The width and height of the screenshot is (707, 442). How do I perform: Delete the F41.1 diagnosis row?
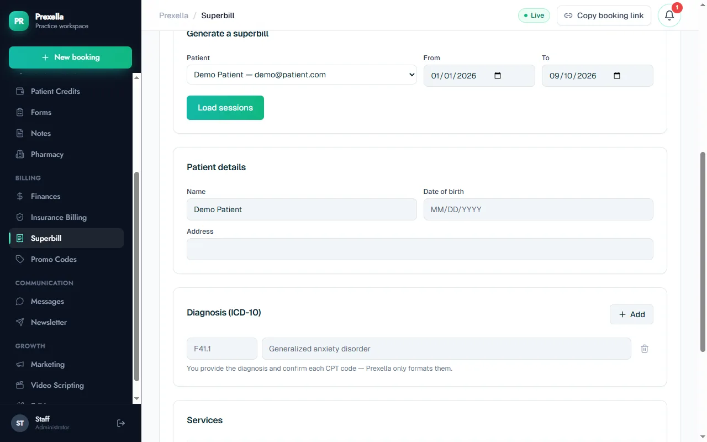(644, 349)
